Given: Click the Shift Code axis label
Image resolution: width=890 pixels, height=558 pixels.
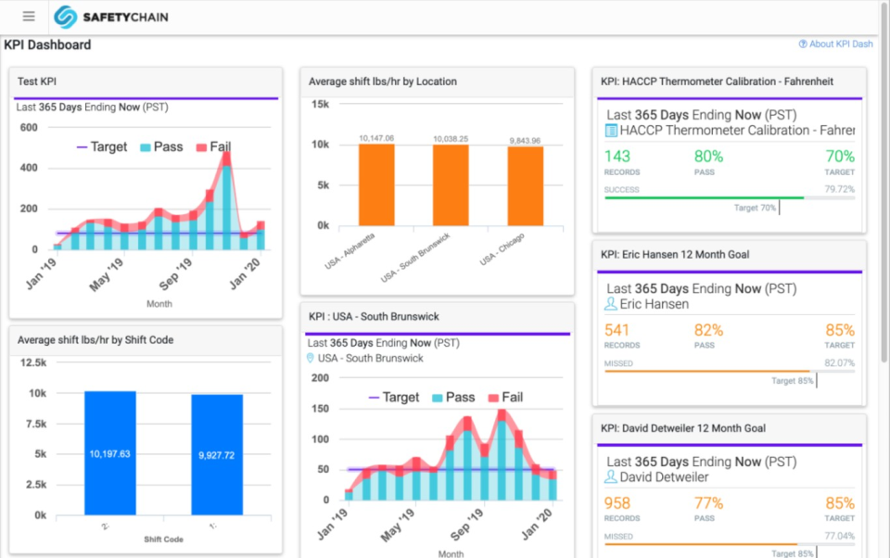Looking at the screenshot, I should click(x=163, y=539).
